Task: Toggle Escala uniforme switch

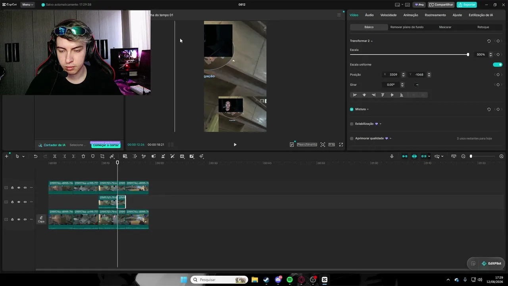Action: (x=498, y=64)
